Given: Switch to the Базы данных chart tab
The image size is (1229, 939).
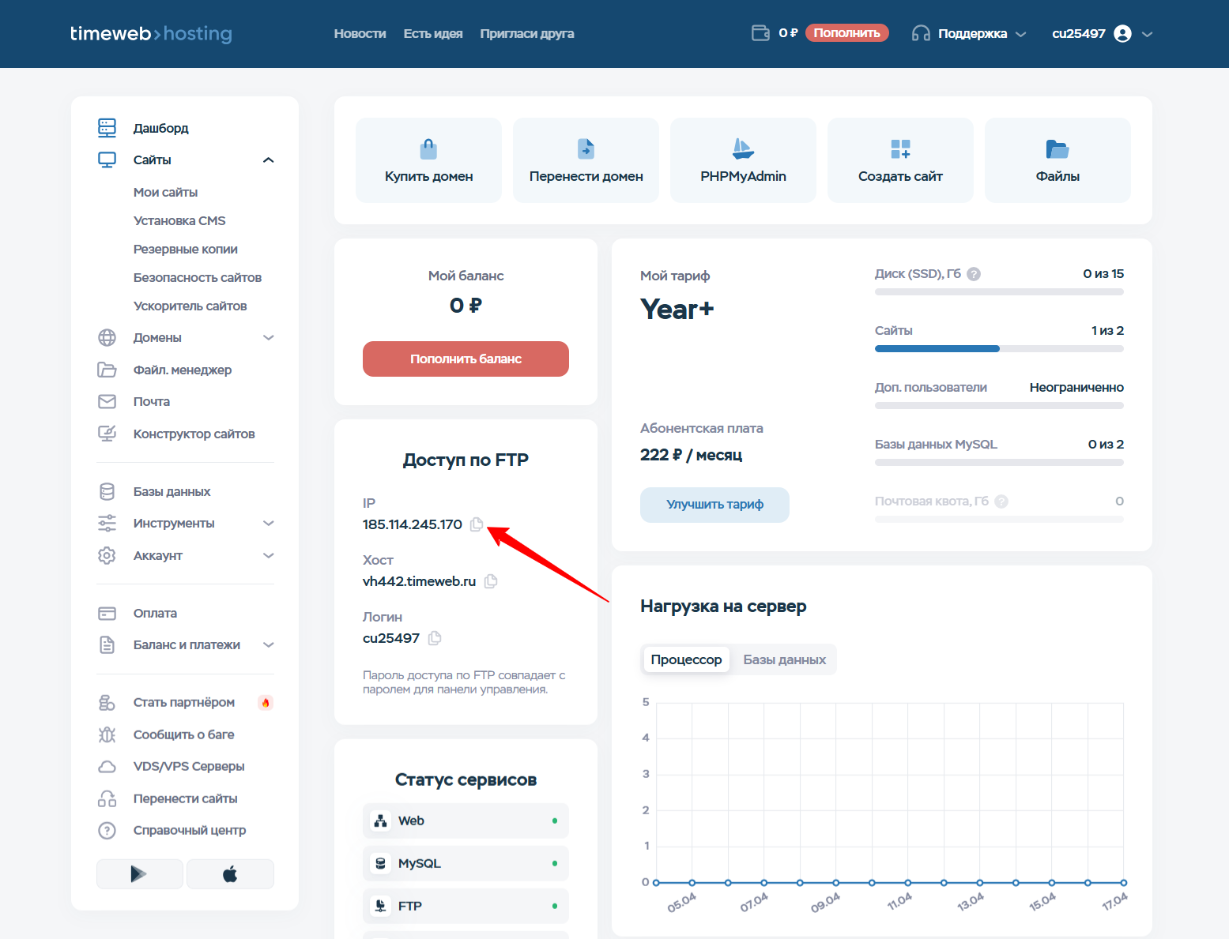Looking at the screenshot, I should pyautogui.click(x=784, y=659).
